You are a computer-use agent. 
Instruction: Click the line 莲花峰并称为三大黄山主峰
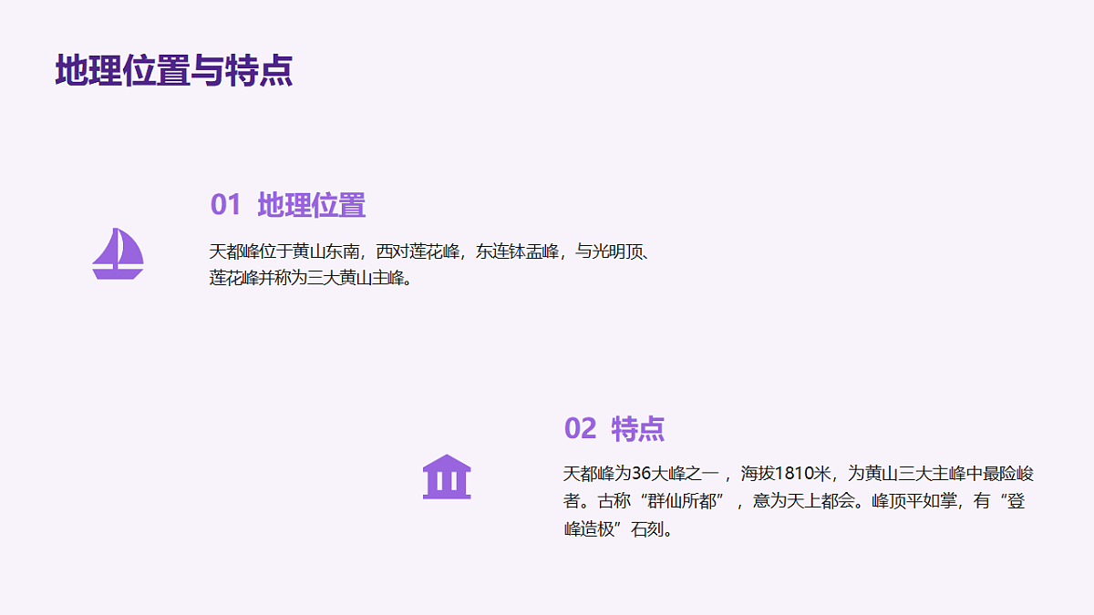click(313, 278)
